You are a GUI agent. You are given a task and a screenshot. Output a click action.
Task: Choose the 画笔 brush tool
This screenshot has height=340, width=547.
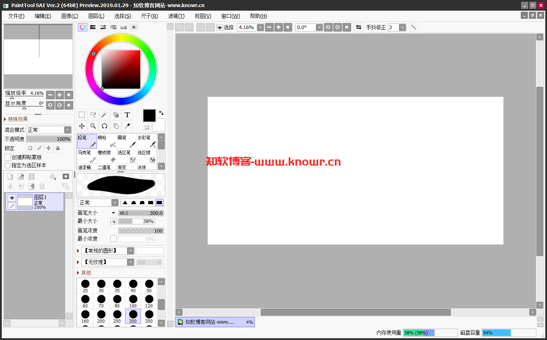point(127,141)
